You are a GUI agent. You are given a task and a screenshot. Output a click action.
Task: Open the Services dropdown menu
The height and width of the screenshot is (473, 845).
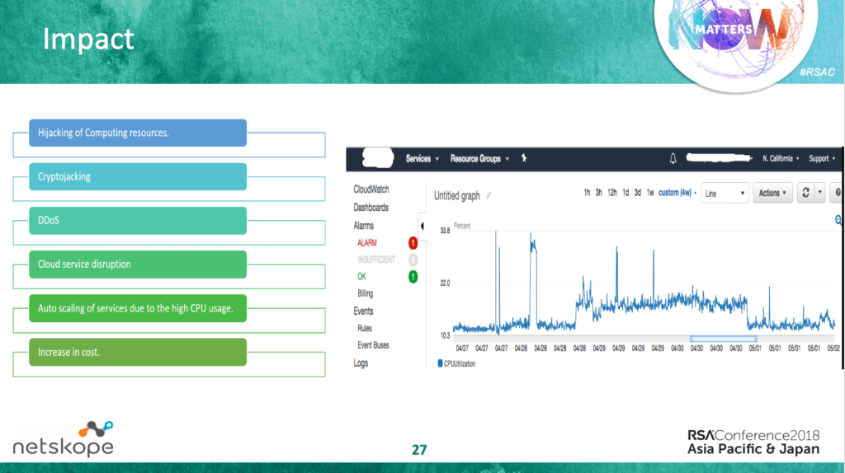422,159
